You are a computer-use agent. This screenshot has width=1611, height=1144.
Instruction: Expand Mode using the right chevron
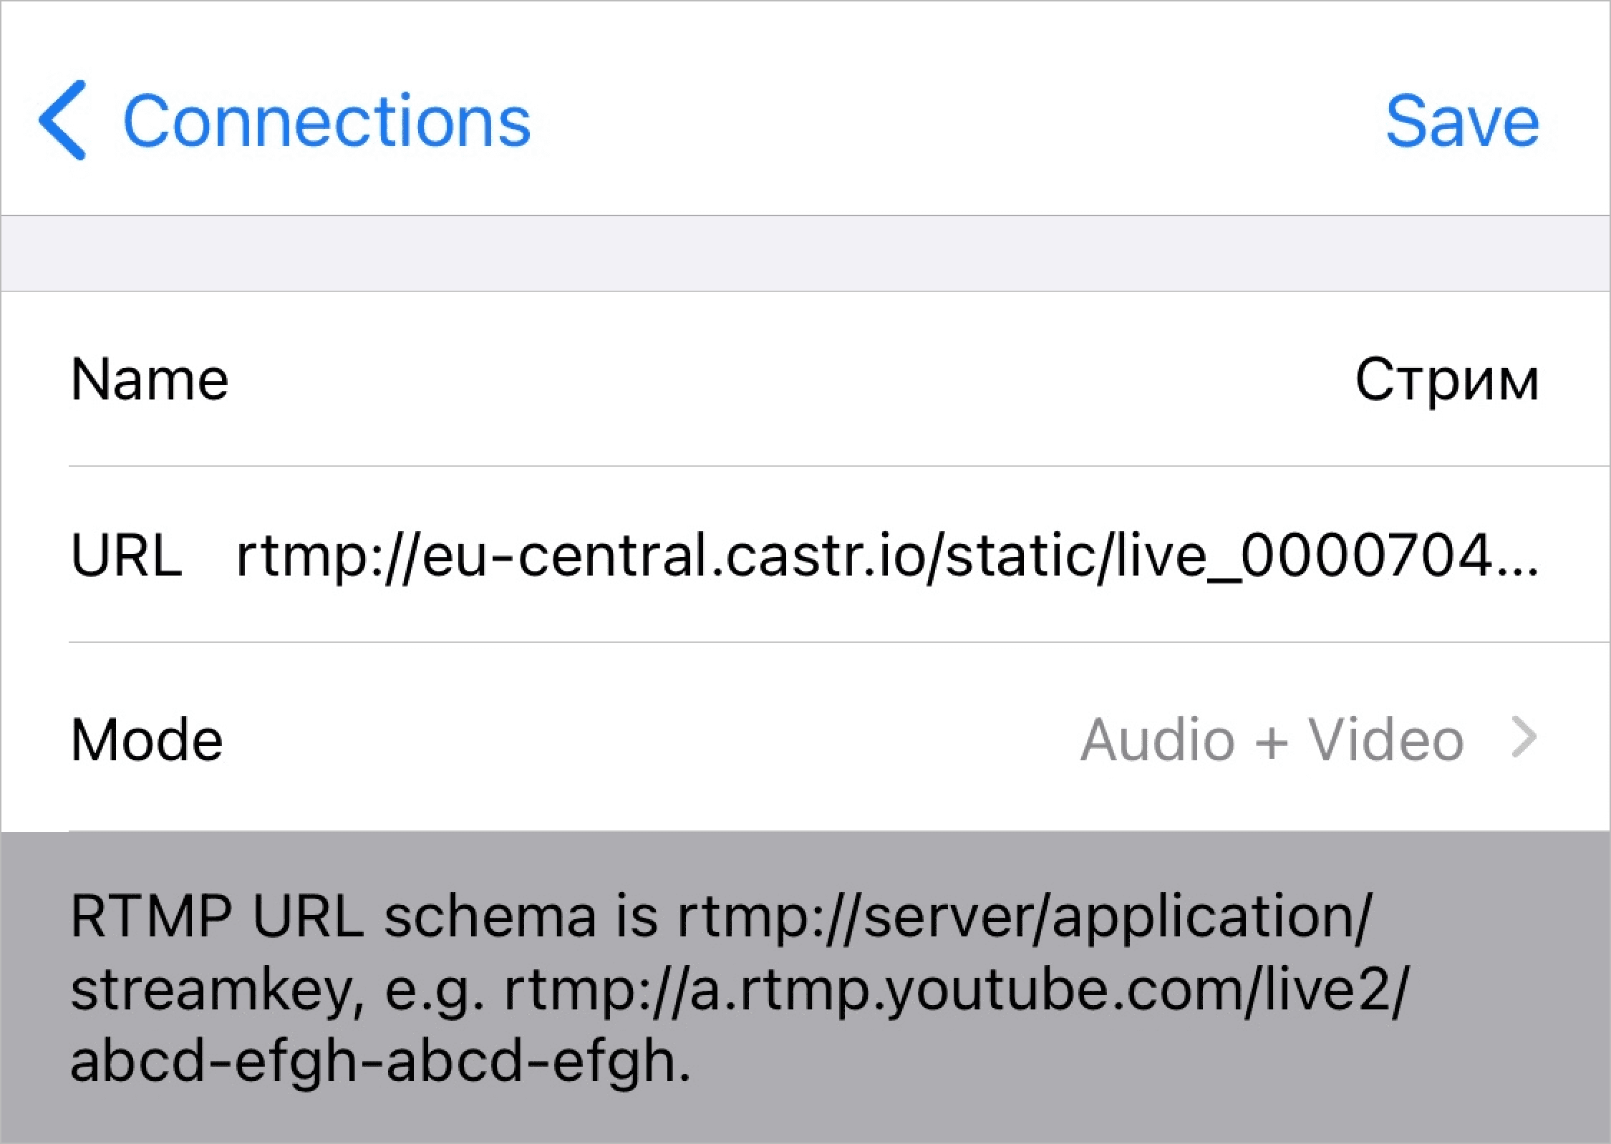1524,739
